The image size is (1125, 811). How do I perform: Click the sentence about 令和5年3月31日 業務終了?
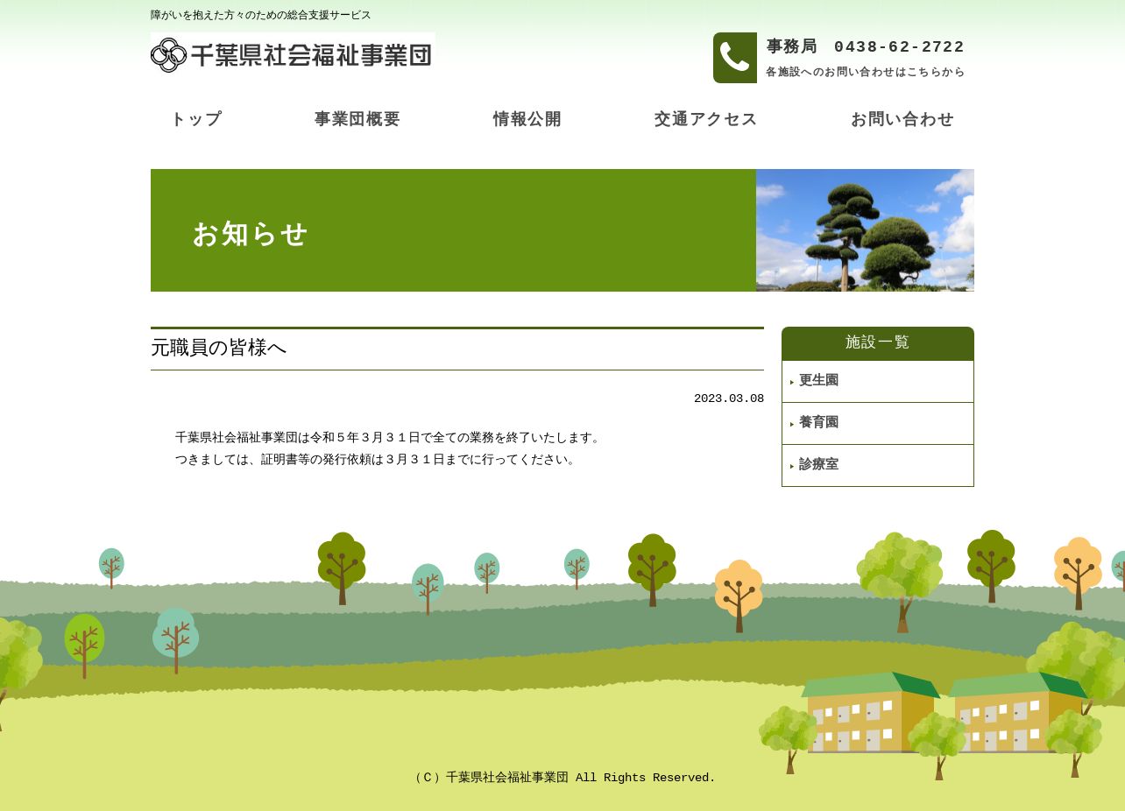[x=390, y=437]
